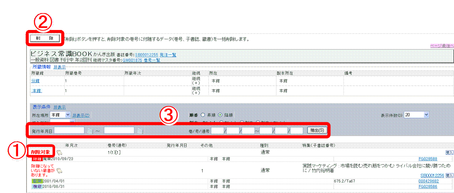Click the 抽出(S) extract button

[x=317, y=130]
